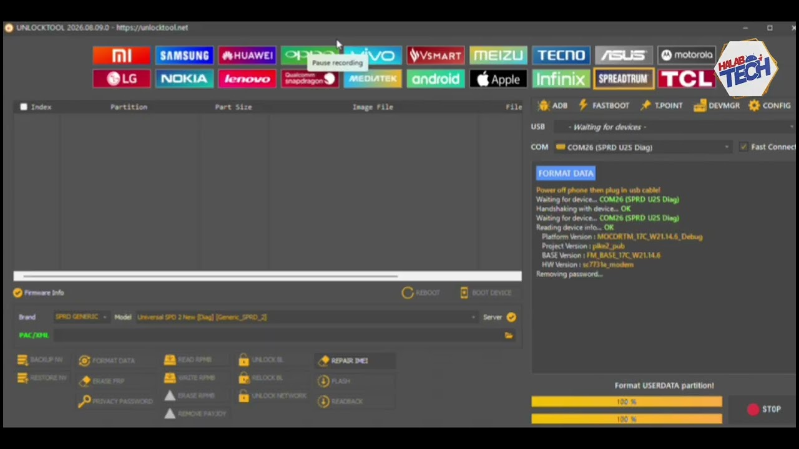Click the "Removing password..." log line
Screen dimensions: 799x449
tap(569, 274)
